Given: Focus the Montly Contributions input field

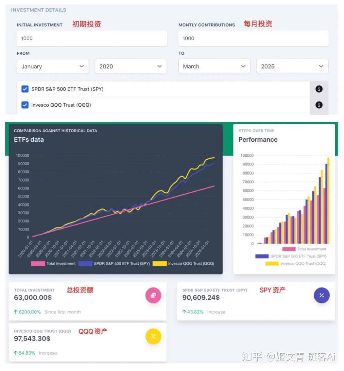Looking at the screenshot, I should pyautogui.click(x=253, y=38).
